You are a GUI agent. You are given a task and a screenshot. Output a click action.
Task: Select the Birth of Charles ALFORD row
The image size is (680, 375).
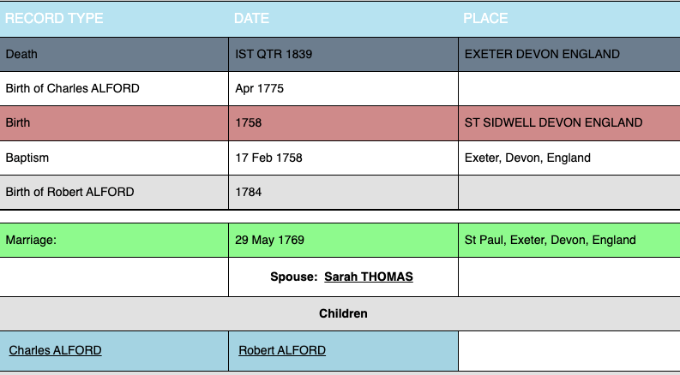click(72, 88)
